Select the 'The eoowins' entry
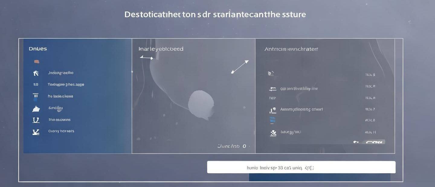 pos(60,120)
